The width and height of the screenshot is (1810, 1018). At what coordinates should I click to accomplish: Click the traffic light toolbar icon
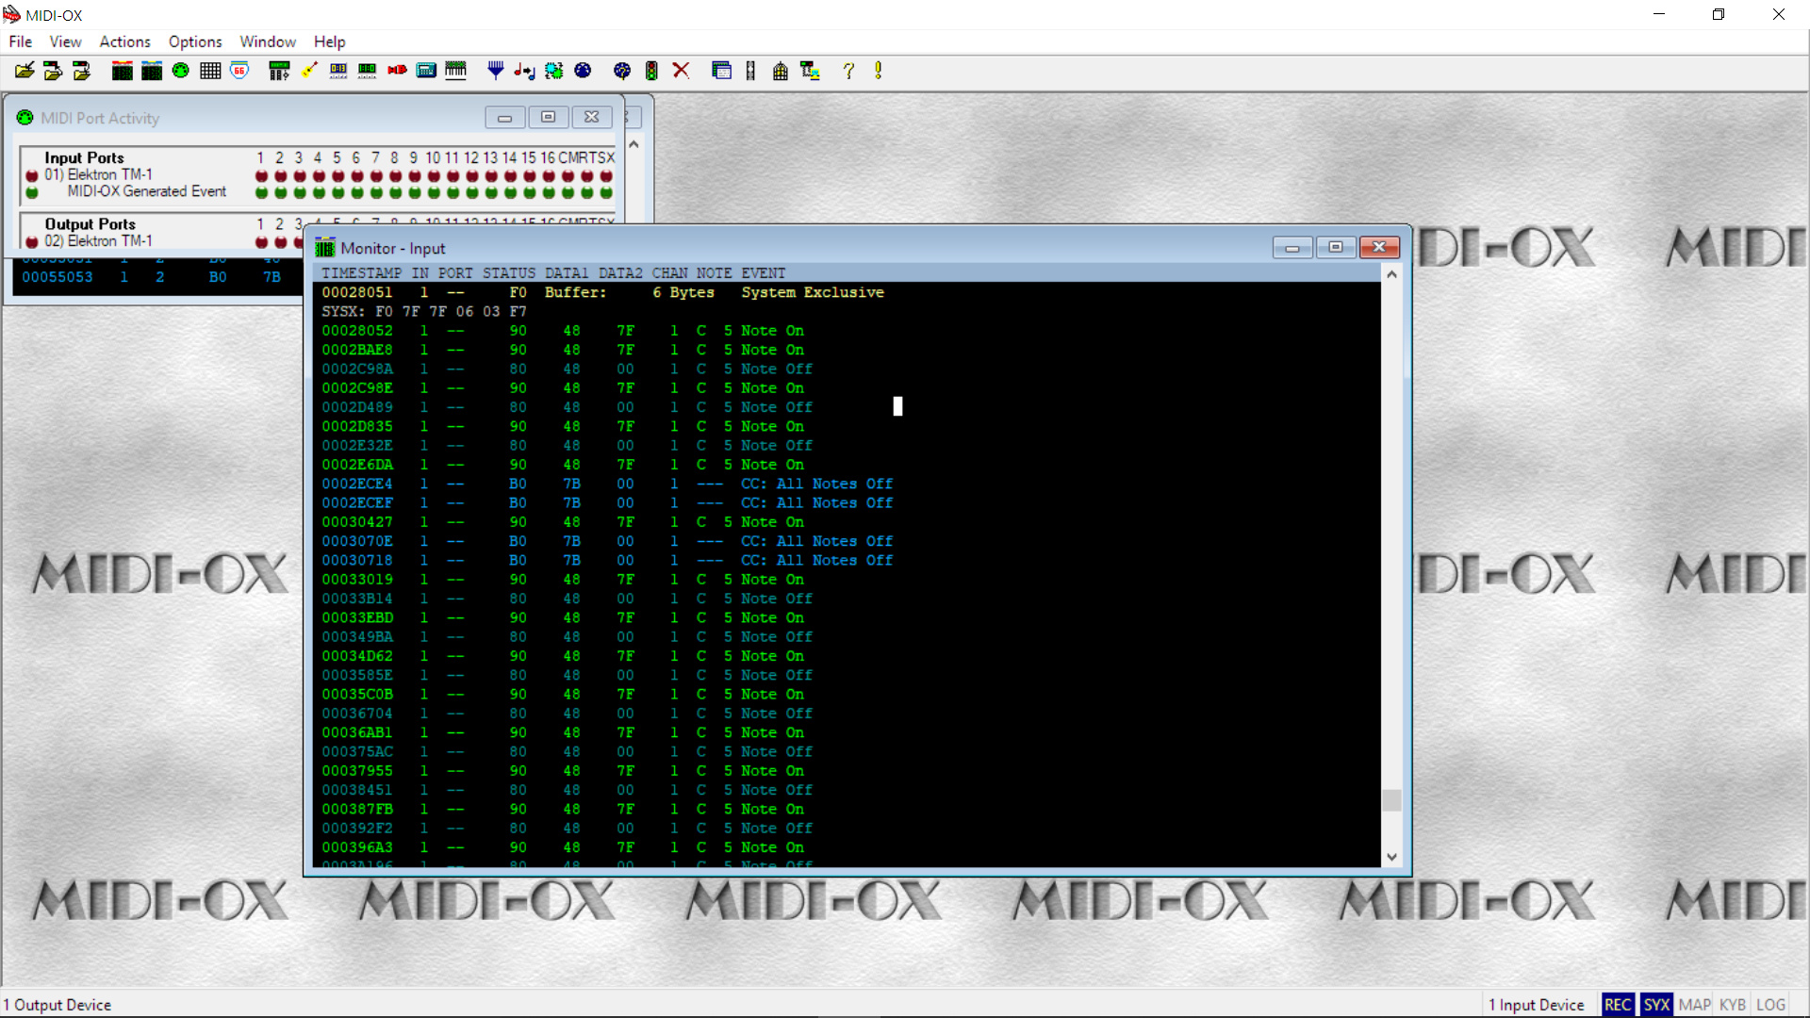[x=651, y=71]
